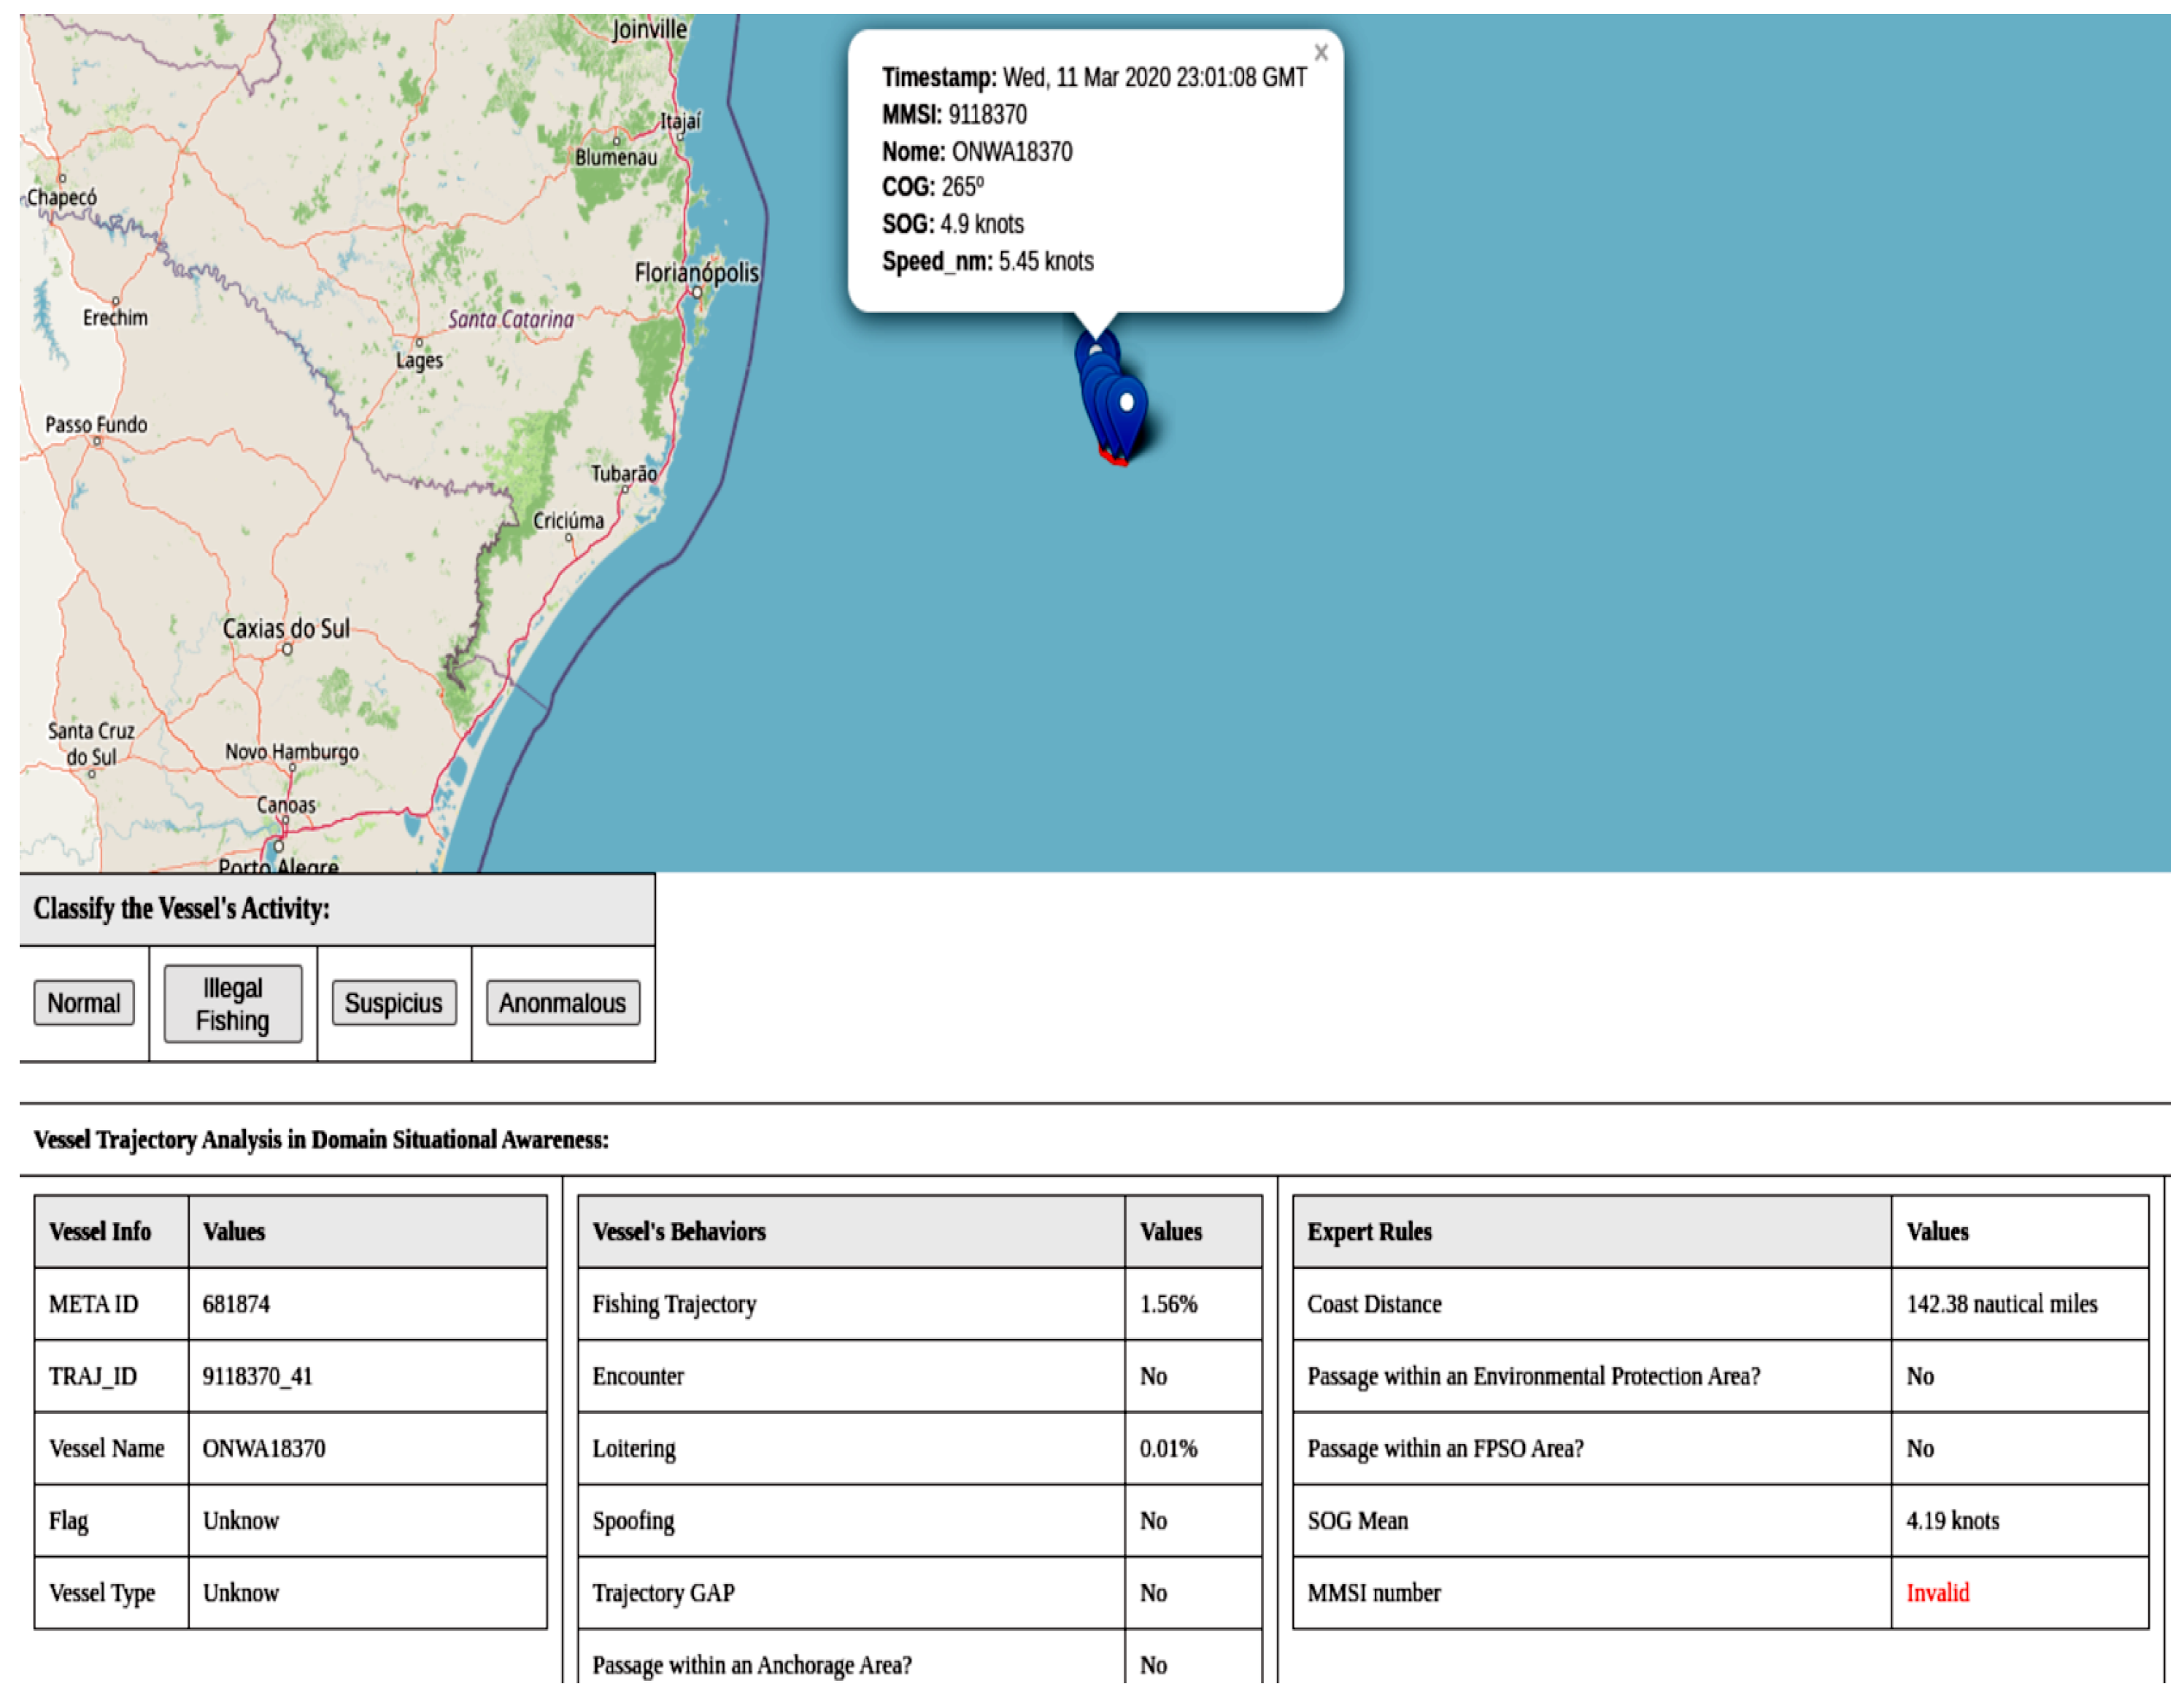Click the Timestamp line in popup
Image resolution: width=2184 pixels, height=1700 pixels.
click(1093, 78)
